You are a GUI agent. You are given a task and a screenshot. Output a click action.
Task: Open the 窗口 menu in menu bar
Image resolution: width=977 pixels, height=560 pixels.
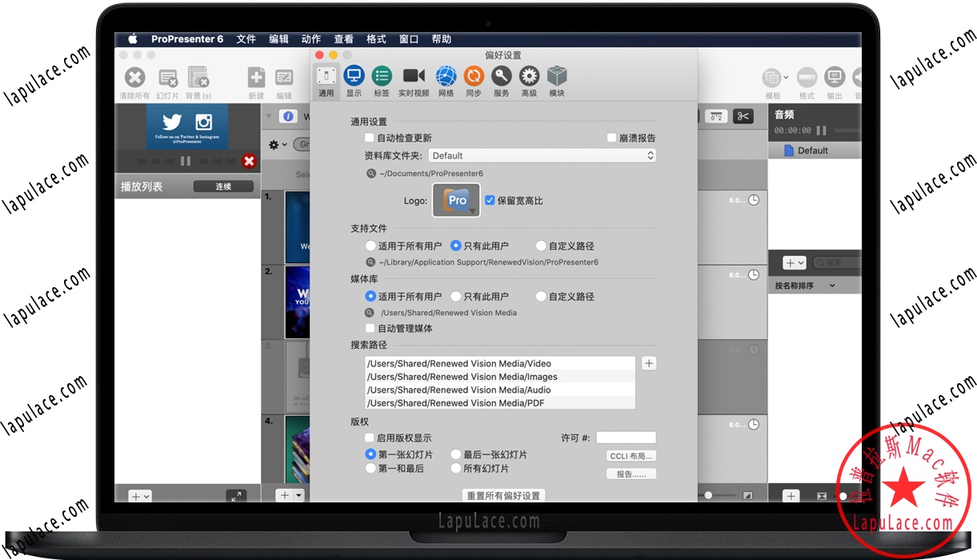(408, 39)
